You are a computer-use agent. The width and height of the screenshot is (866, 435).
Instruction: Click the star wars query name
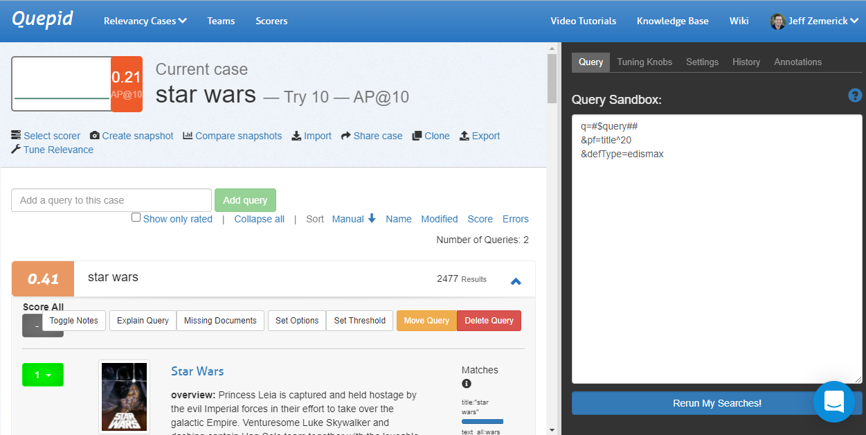coord(113,277)
